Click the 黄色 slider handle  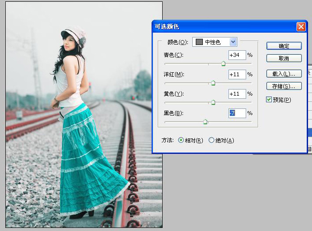[x=213, y=102]
